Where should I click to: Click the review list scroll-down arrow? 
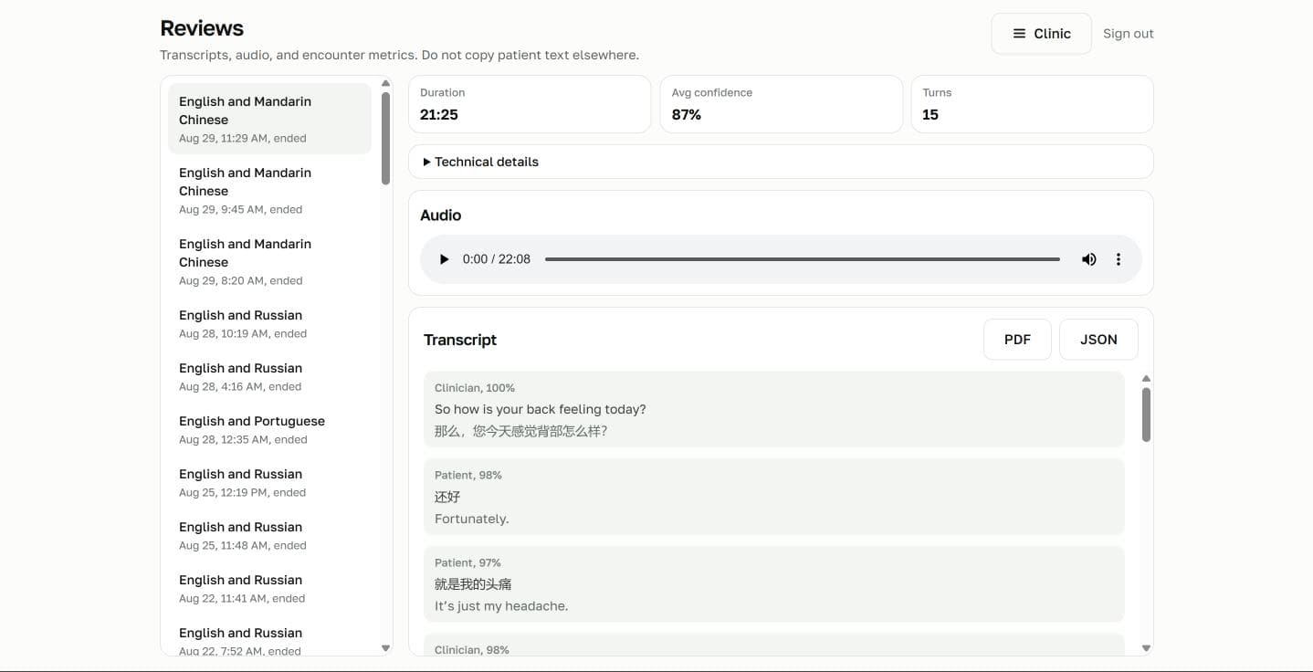point(385,648)
